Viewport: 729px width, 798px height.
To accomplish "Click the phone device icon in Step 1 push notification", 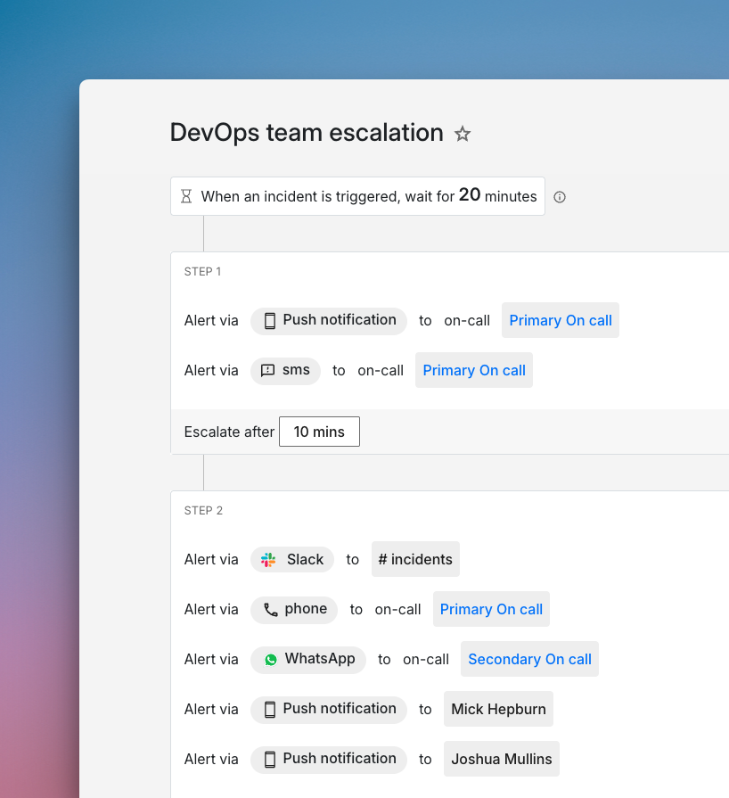I will pos(270,321).
